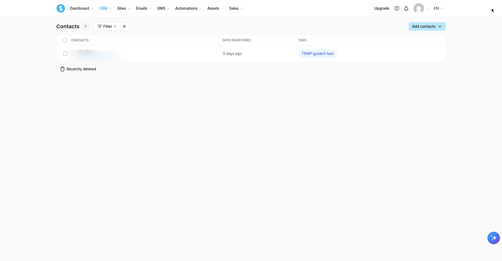Click the '3 days ago' date cell
The image size is (502, 261).
232,54
